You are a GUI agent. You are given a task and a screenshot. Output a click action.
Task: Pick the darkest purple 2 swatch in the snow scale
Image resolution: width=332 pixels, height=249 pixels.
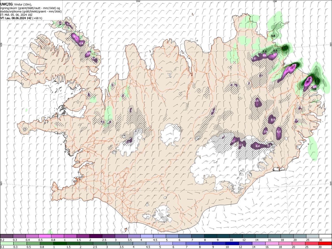pos(95,236)
